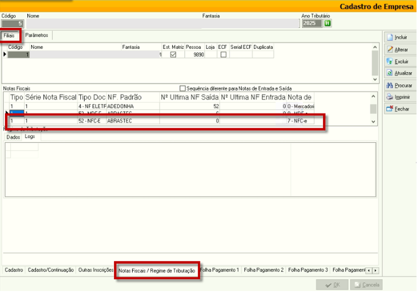
Task: Check Sequência diferente para Notas option
Action: pyautogui.click(x=183, y=88)
